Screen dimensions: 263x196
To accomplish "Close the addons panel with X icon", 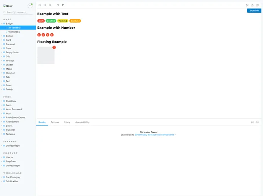I will tap(257, 122).
